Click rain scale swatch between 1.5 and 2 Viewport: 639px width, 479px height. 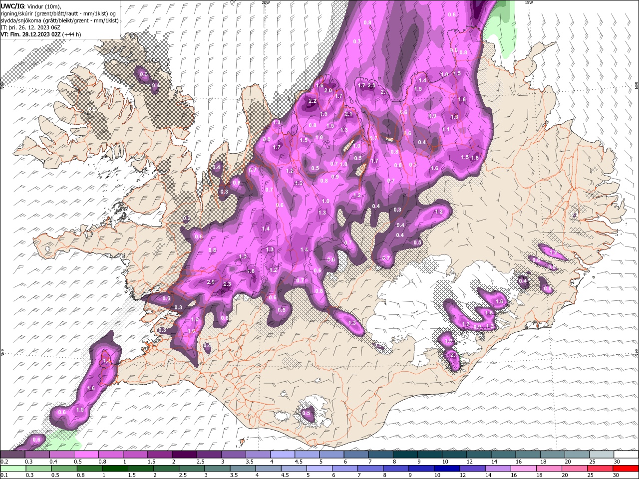pyautogui.click(x=141, y=469)
